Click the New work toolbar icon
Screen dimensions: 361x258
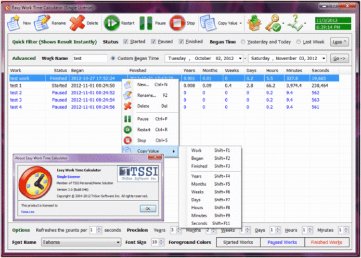13,23
